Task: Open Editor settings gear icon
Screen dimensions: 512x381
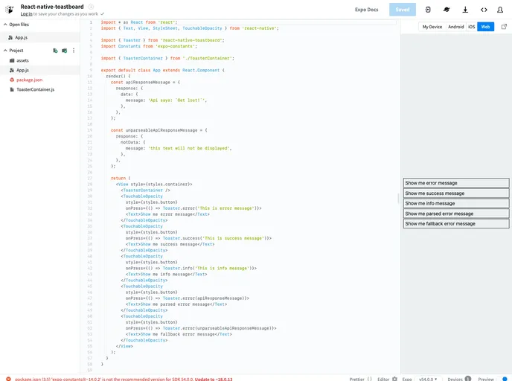Action: pos(394,379)
